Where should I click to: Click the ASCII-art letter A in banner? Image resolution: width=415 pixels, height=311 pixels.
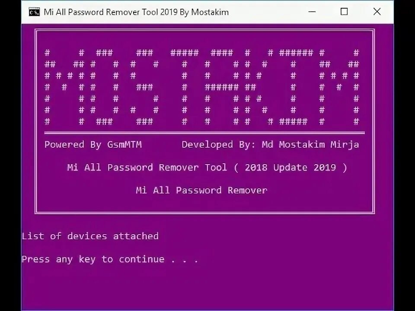222,87
